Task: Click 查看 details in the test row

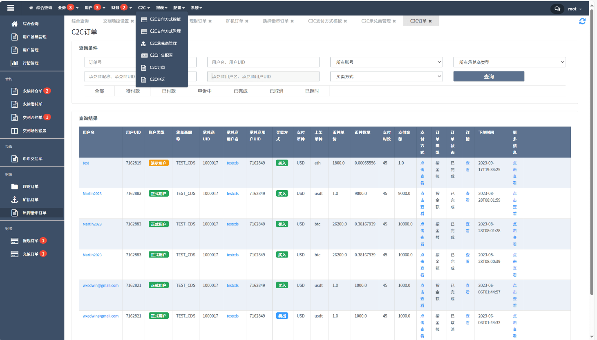Action: [467, 166]
